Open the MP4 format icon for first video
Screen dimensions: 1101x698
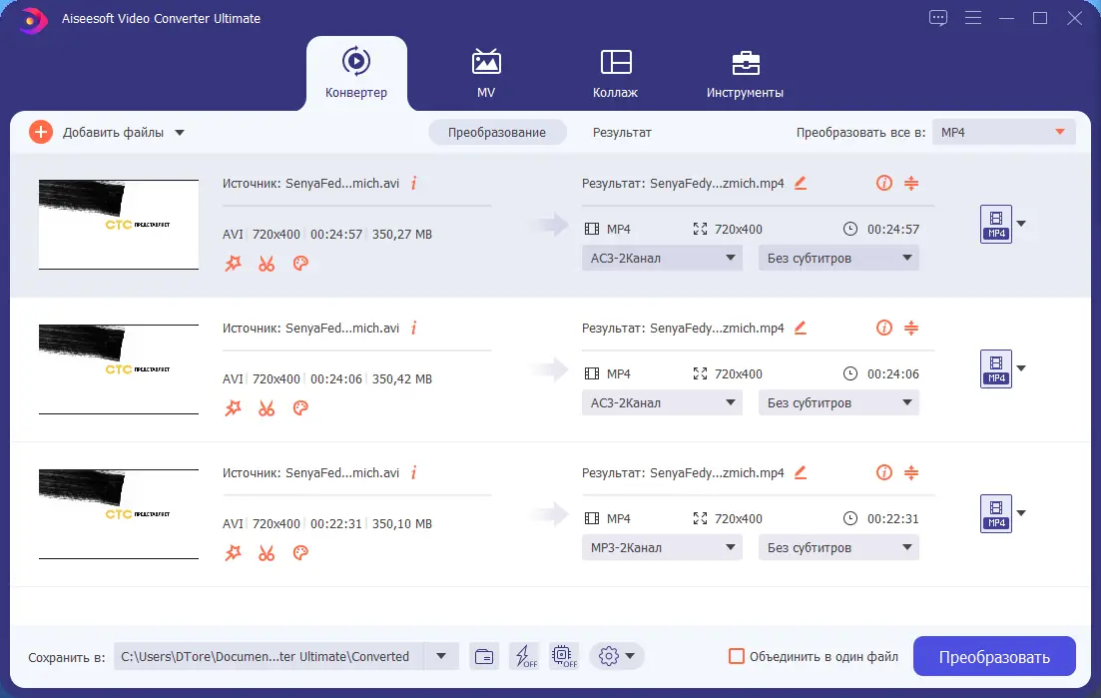tap(995, 224)
